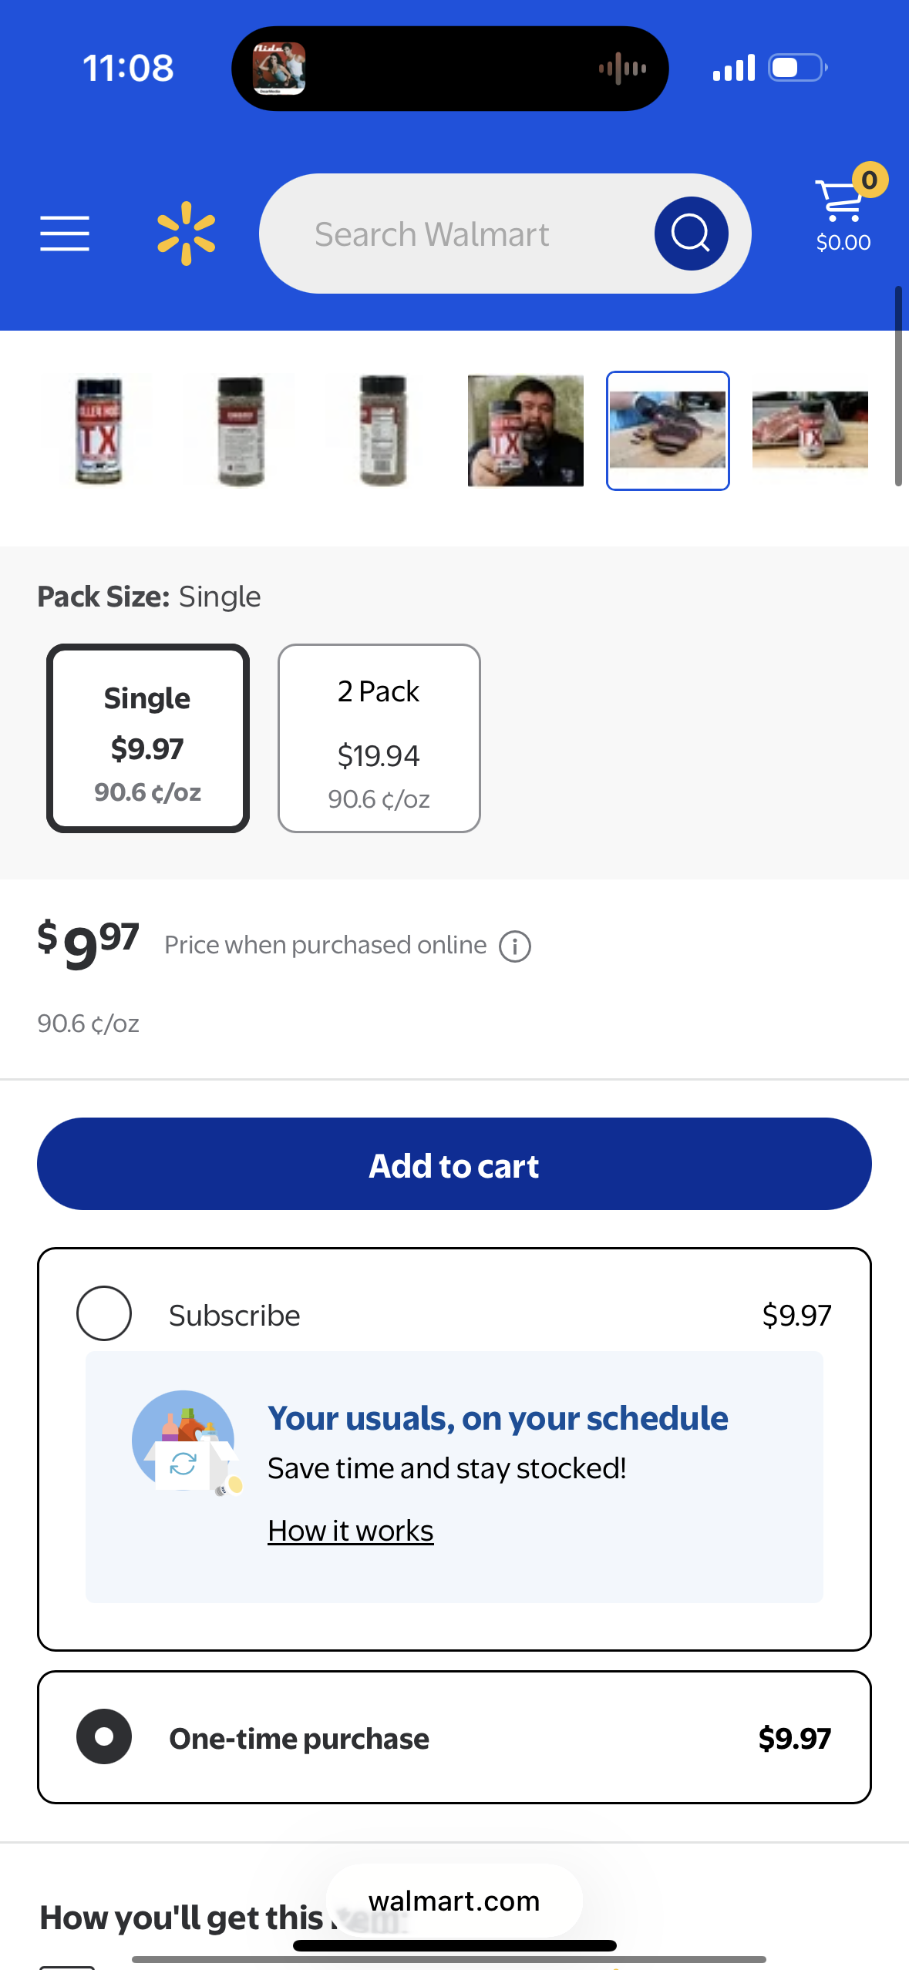Tap the Walmart spark logo
Viewport: 909px width, 1970px height.
click(186, 234)
